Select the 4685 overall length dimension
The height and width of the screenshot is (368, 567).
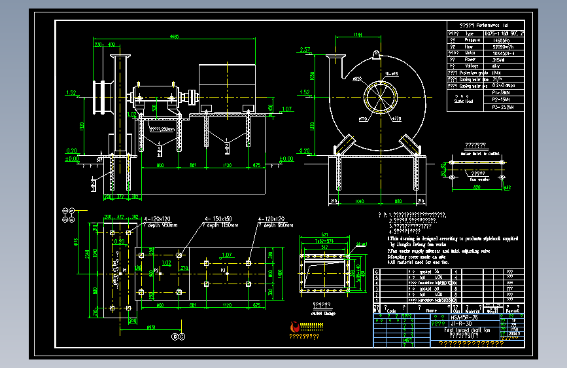coord(175,37)
